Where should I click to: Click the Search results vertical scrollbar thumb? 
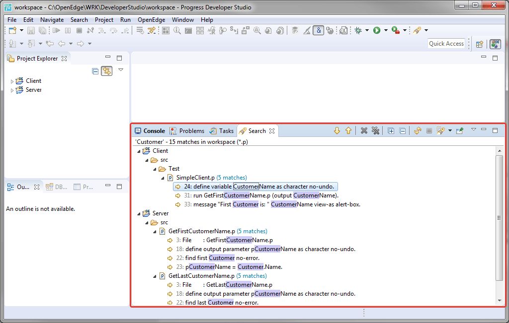click(x=499, y=218)
